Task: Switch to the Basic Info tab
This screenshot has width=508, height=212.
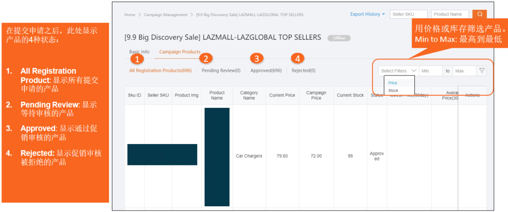Action: click(139, 52)
